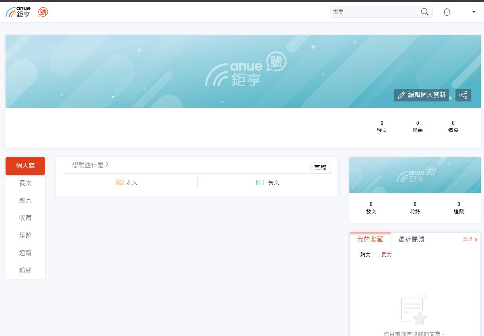Open 收藏 in the left sidebar
Screen dimensions: 484x336
pyautogui.click(x=25, y=218)
